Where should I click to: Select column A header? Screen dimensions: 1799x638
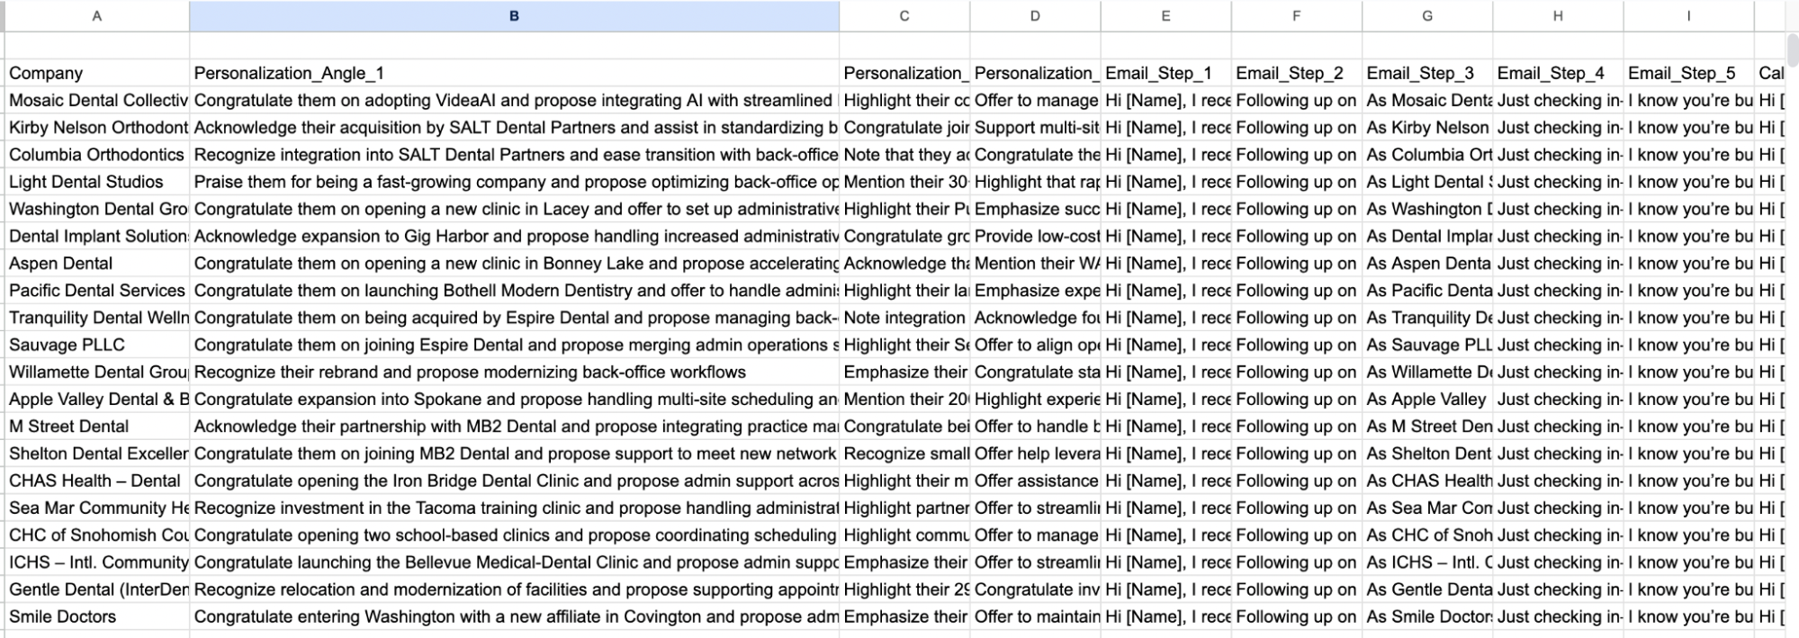coord(96,16)
